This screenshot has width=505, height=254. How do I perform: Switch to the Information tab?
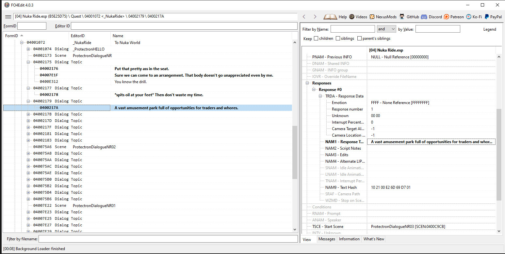click(349, 239)
